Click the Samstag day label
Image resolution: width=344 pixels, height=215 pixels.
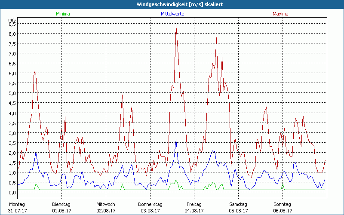point(238,204)
